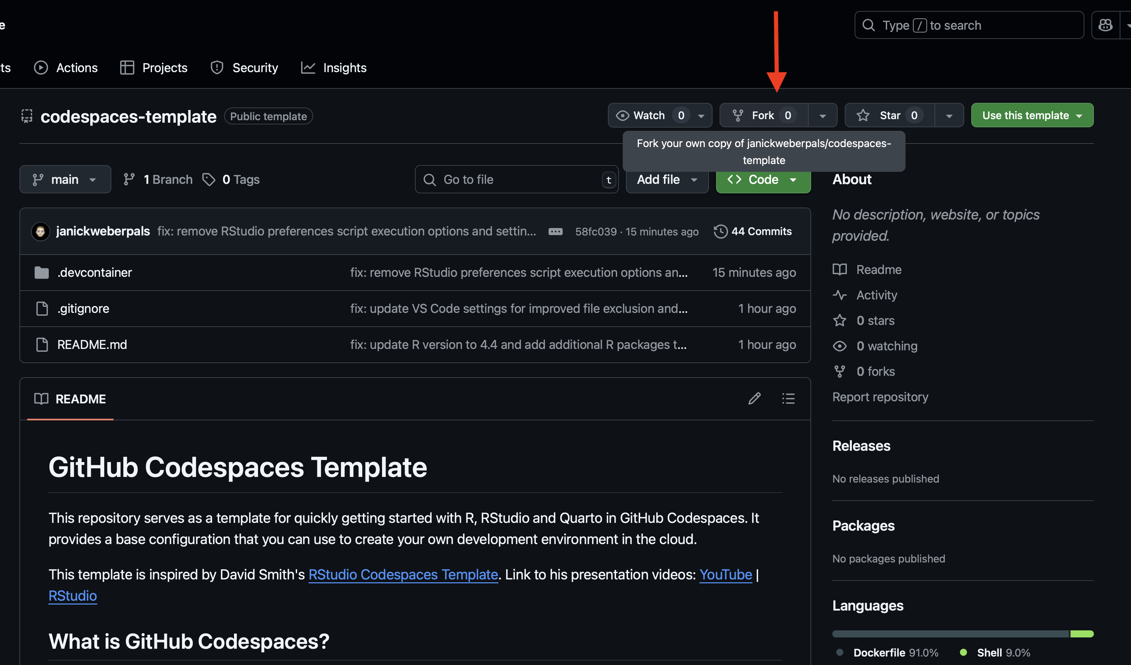Open the Insights tab
The height and width of the screenshot is (665, 1131).
tap(334, 68)
